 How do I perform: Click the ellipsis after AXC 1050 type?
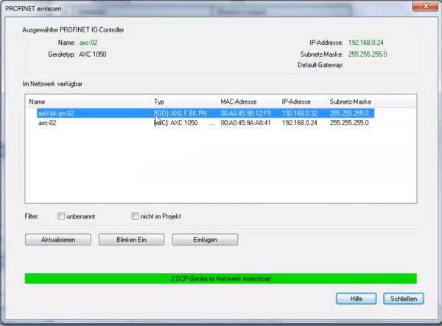(212, 123)
